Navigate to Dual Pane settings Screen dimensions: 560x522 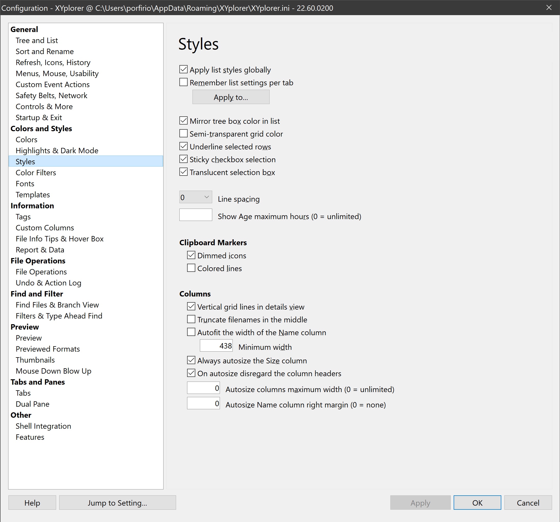[33, 404]
